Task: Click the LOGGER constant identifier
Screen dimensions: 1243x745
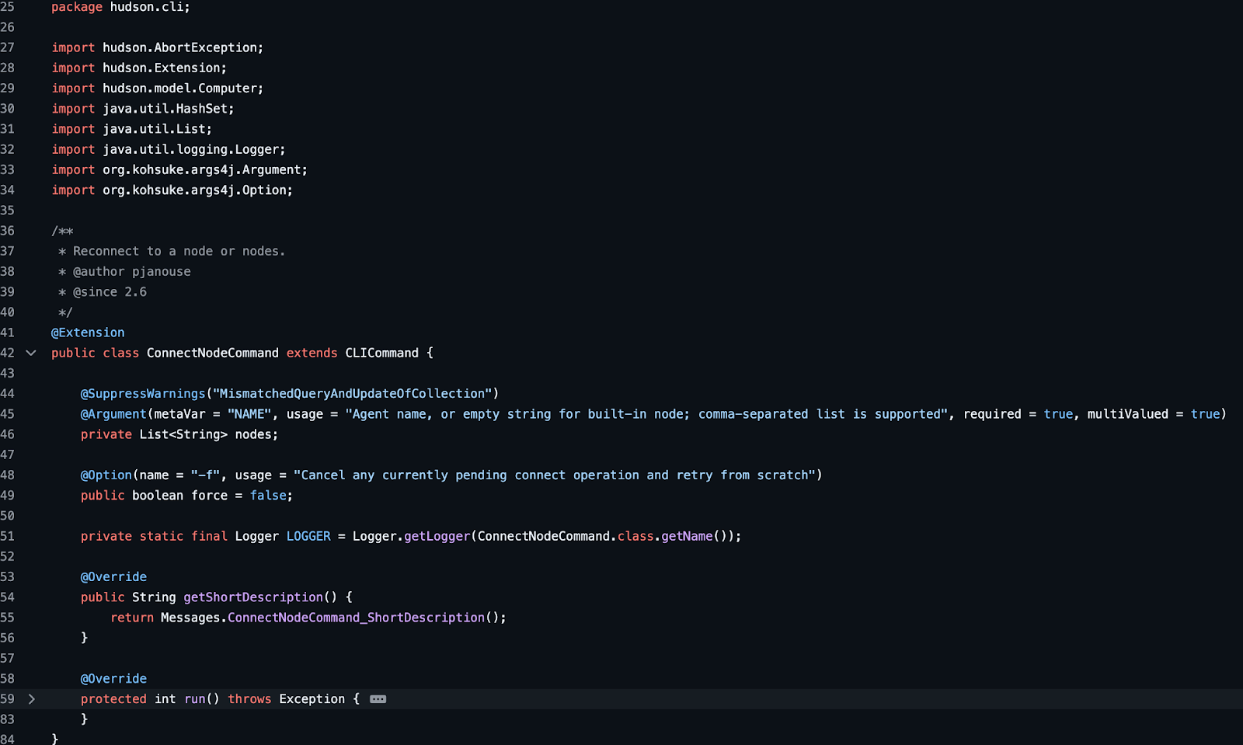Action: click(308, 536)
